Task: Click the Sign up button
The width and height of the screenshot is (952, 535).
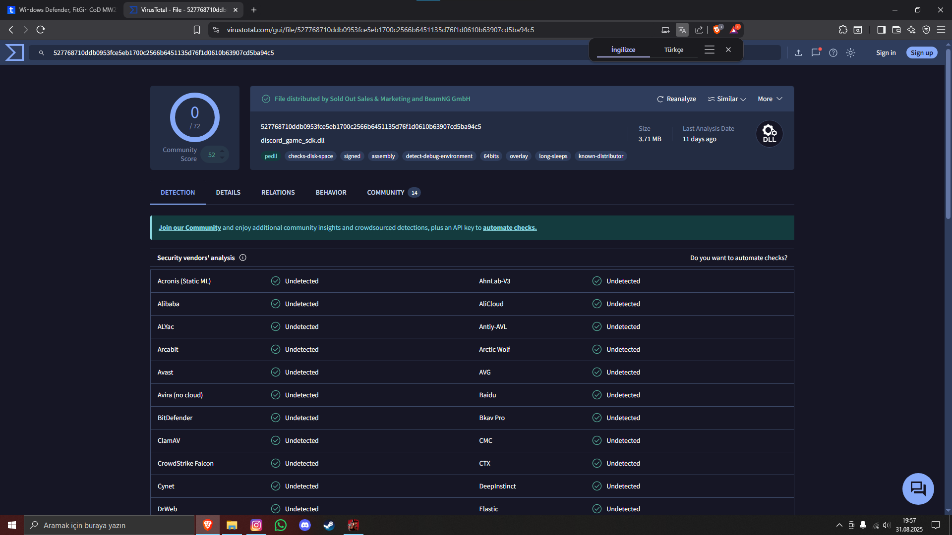Action: pos(922,53)
